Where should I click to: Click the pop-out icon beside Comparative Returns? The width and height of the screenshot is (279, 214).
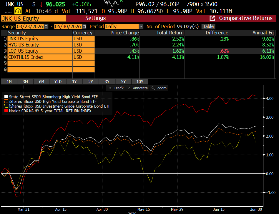tap(212, 18)
